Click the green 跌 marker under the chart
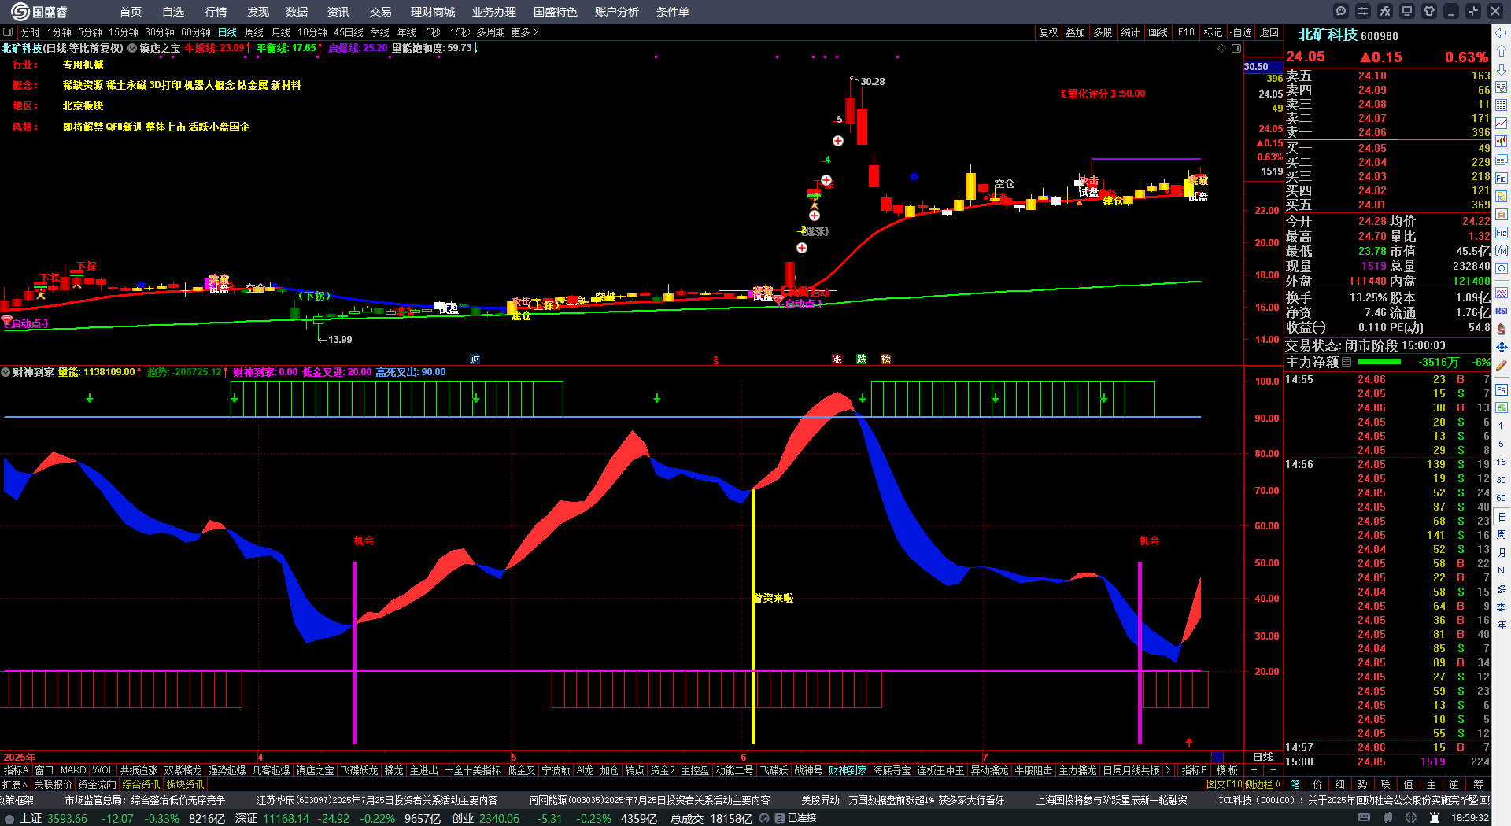Viewport: 1511px width, 826px height. click(x=862, y=359)
